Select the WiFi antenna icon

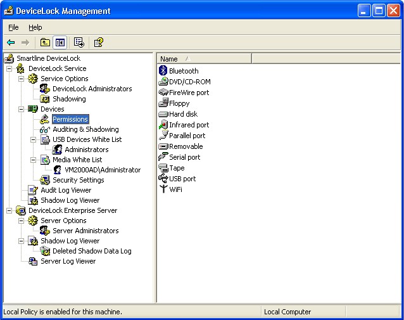tap(163, 189)
